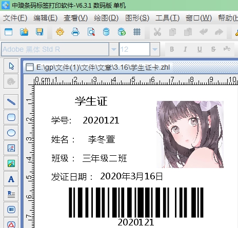Viewport: 238px width, 228px height.
Task: Open the 帮助 menu
Action: (x=228, y=18)
